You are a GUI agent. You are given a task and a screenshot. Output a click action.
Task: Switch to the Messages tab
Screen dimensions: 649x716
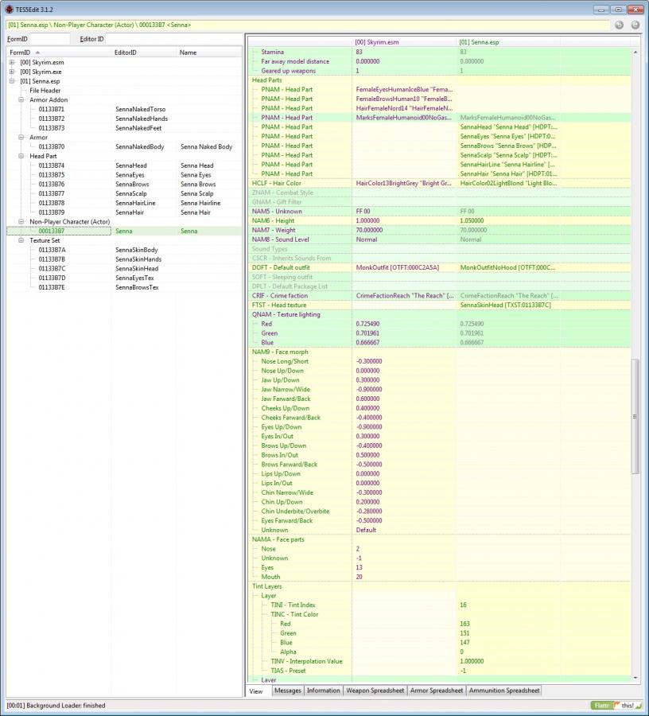[287, 691]
